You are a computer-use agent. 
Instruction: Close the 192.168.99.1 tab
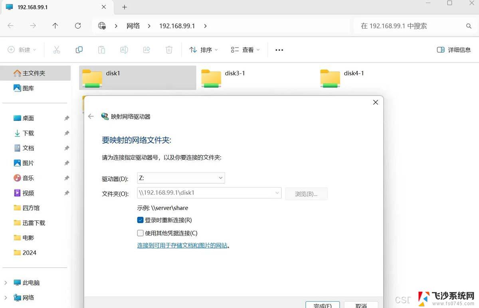tap(104, 7)
